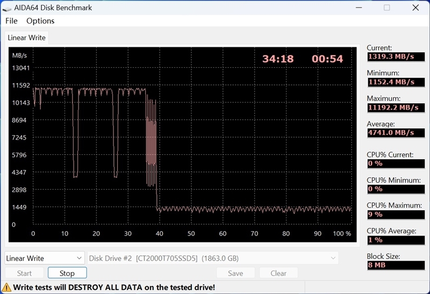Screen dimensions: 430x294
Task: Click the CPU% Average 1 % field
Action: tap(396, 240)
